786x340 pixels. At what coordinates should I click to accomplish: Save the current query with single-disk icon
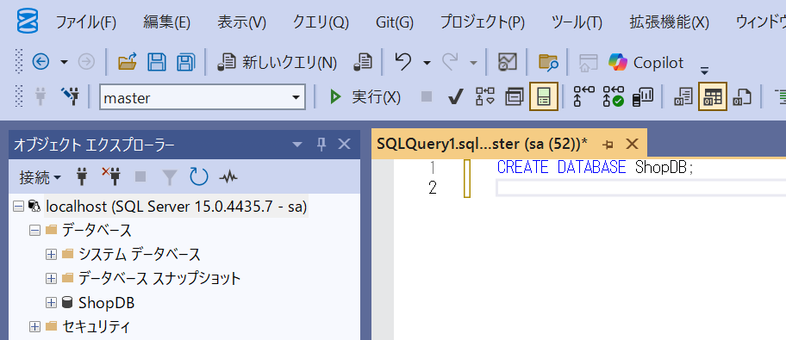point(156,63)
